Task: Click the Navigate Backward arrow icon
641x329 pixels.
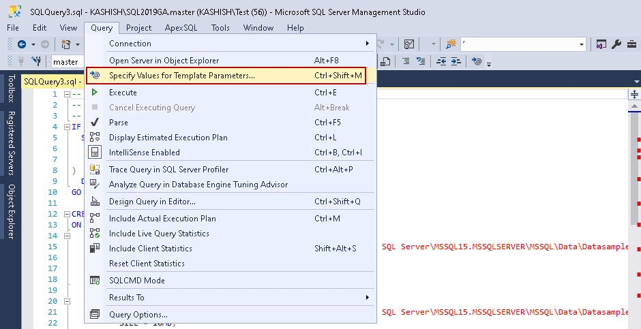Action: (21, 44)
